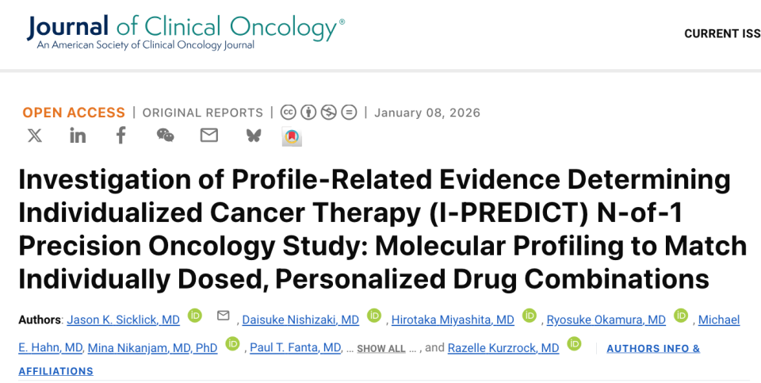
Task: Share article on Facebook
Action: coord(120,136)
